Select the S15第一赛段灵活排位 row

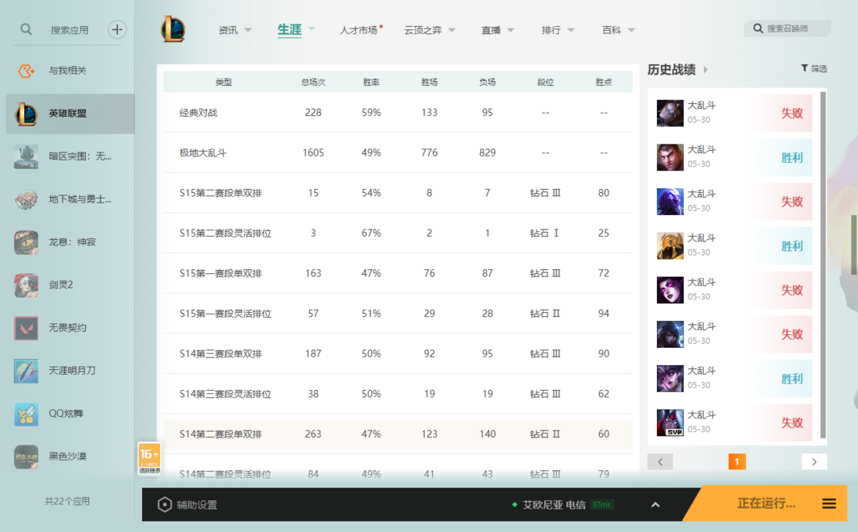[398, 314]
